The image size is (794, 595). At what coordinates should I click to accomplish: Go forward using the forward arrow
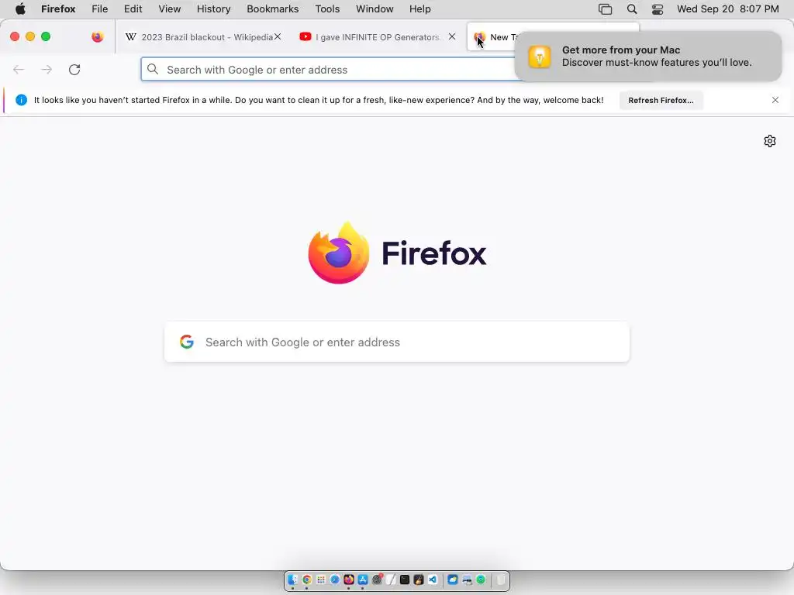pyautogui.click(x=47, y=69)
